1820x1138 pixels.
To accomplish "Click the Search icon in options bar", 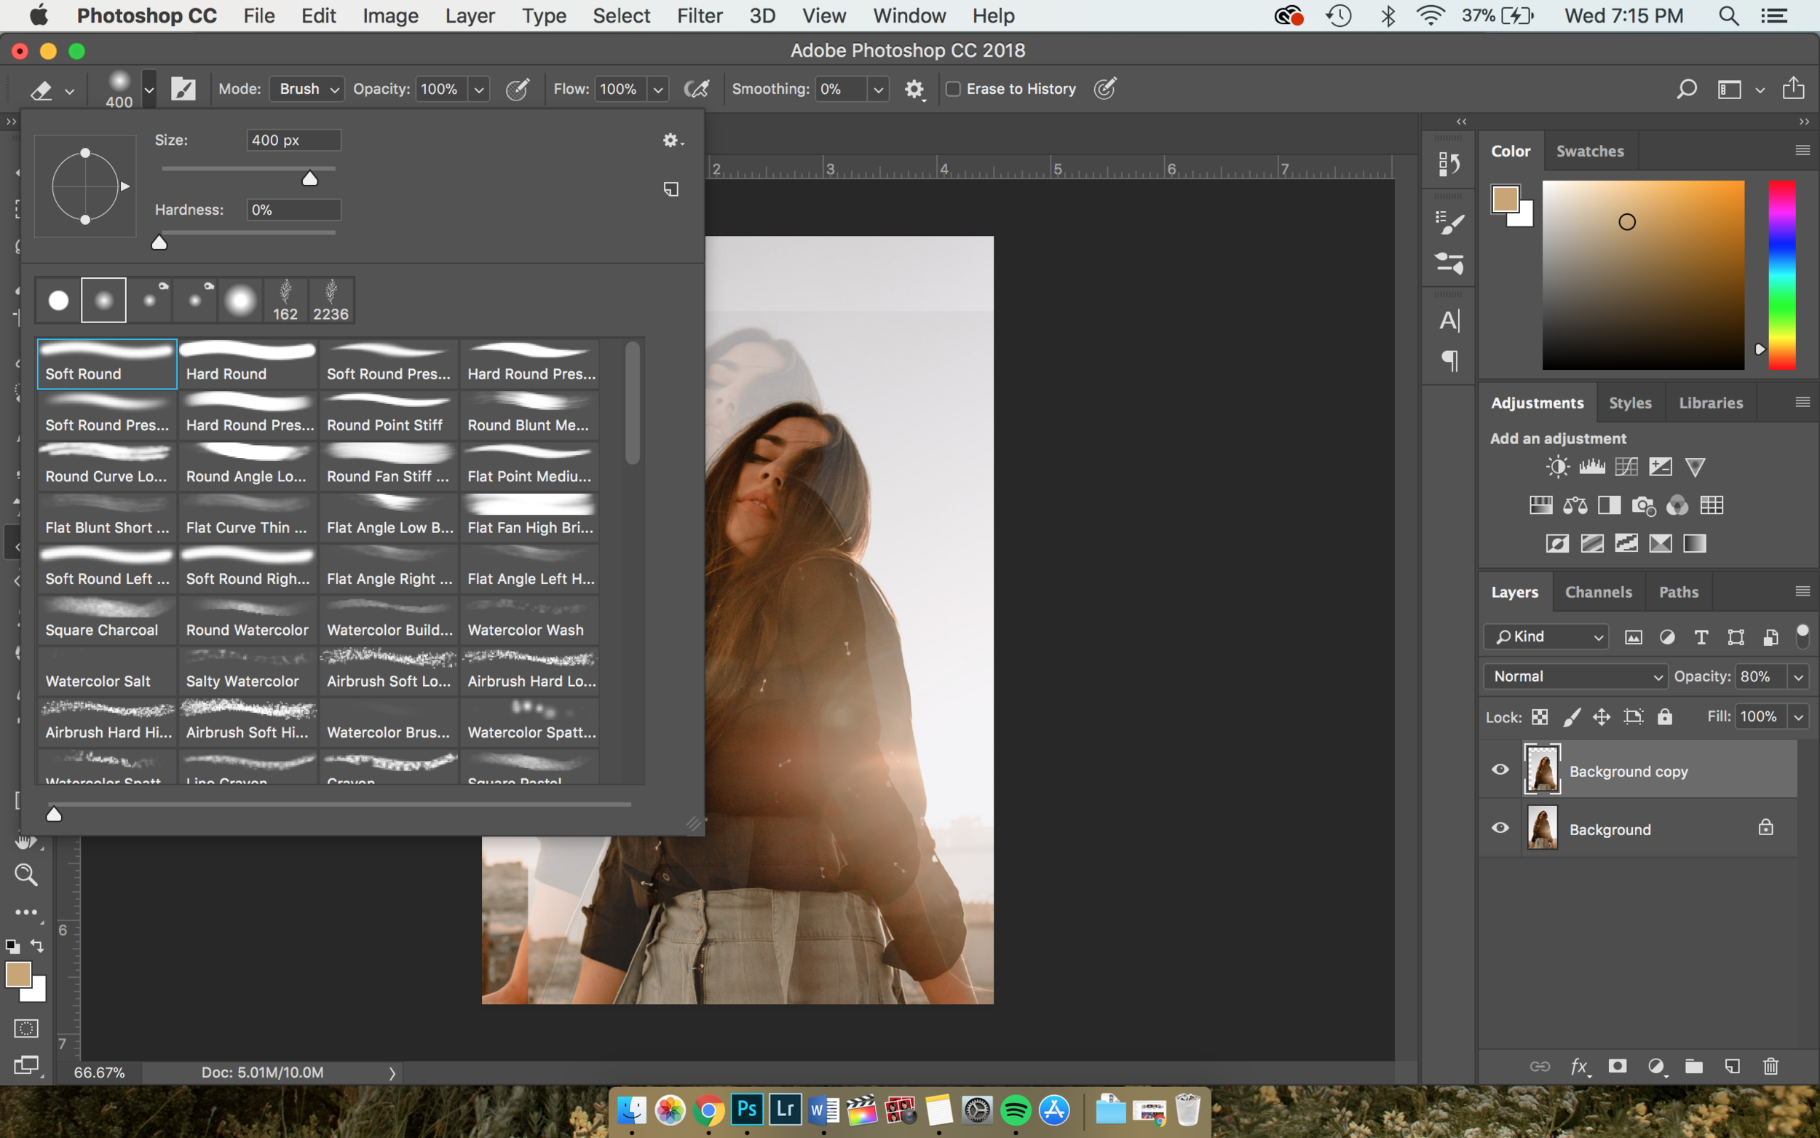I will (1686, 89).
